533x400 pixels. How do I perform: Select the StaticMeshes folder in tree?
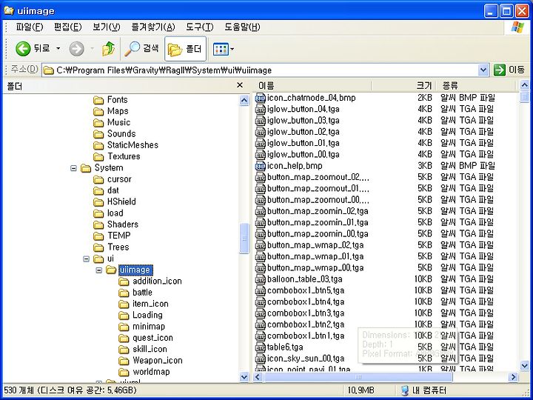(x=133, y=145)
